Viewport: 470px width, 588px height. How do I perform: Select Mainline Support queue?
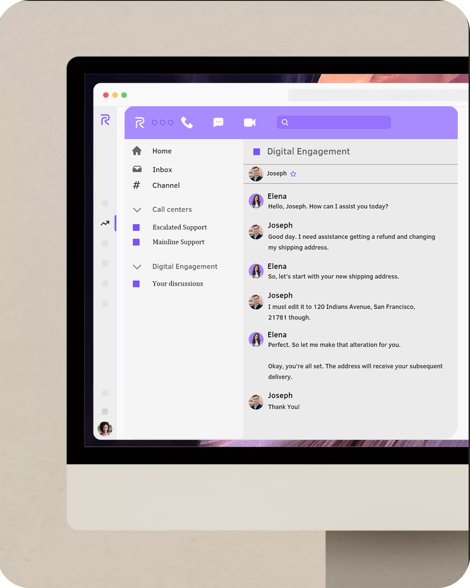(x=178, y=242)
